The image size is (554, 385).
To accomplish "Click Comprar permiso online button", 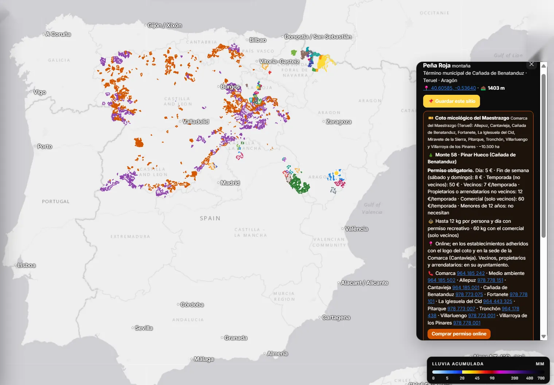I will [x=459, y=334].
